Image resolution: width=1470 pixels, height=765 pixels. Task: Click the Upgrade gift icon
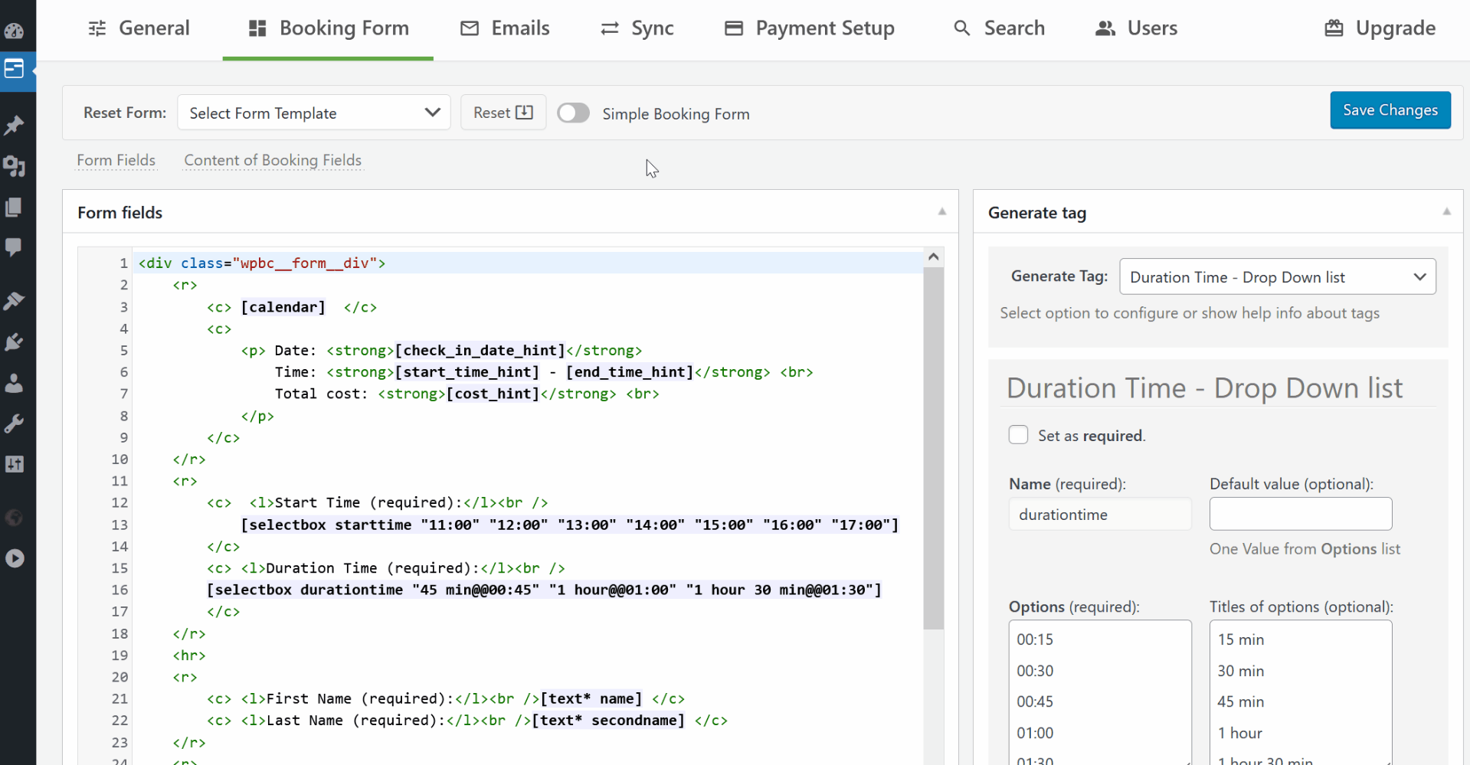pos(1334,28)
